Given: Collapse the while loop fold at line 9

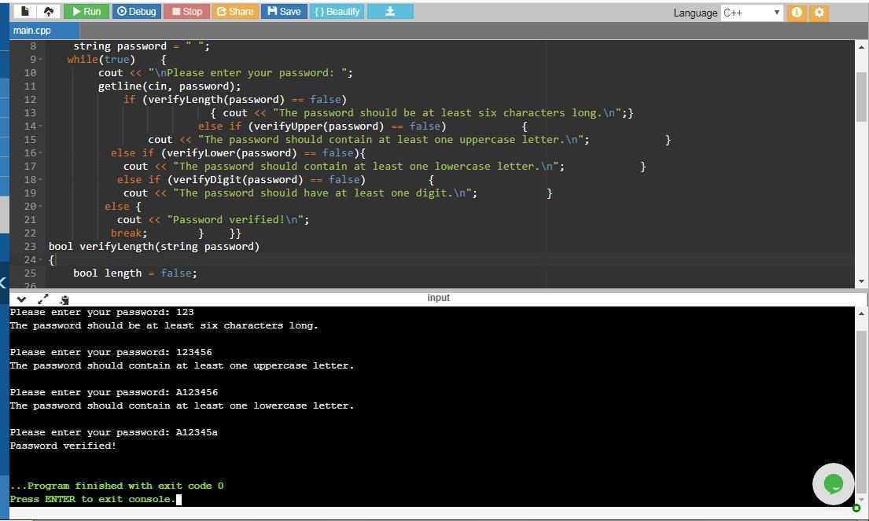Looking at the screenshot, I should [x=39, y=60].
